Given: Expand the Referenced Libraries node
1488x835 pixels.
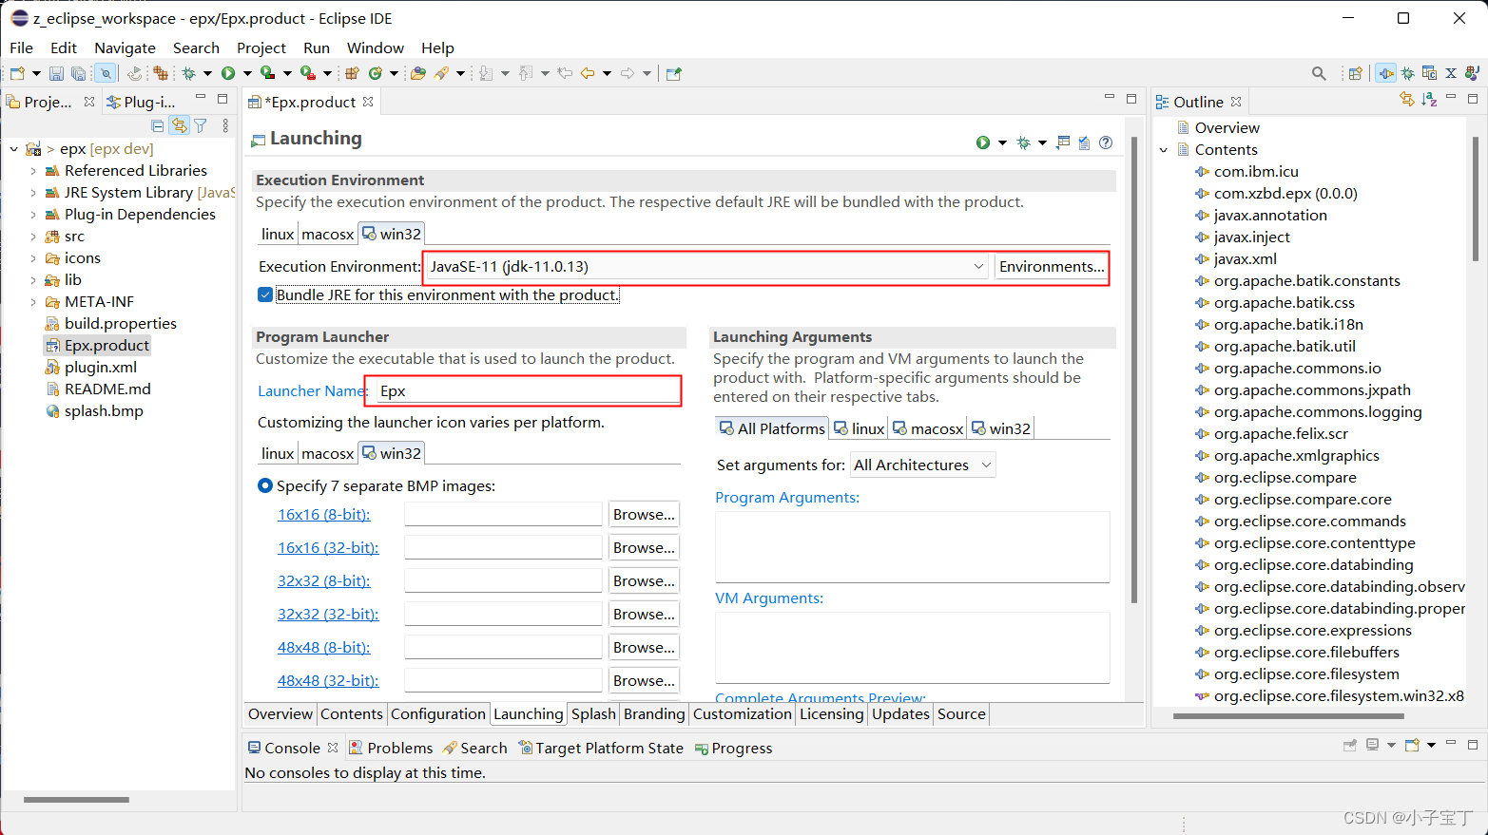Looking at the screenshot, I should (33, 171).
